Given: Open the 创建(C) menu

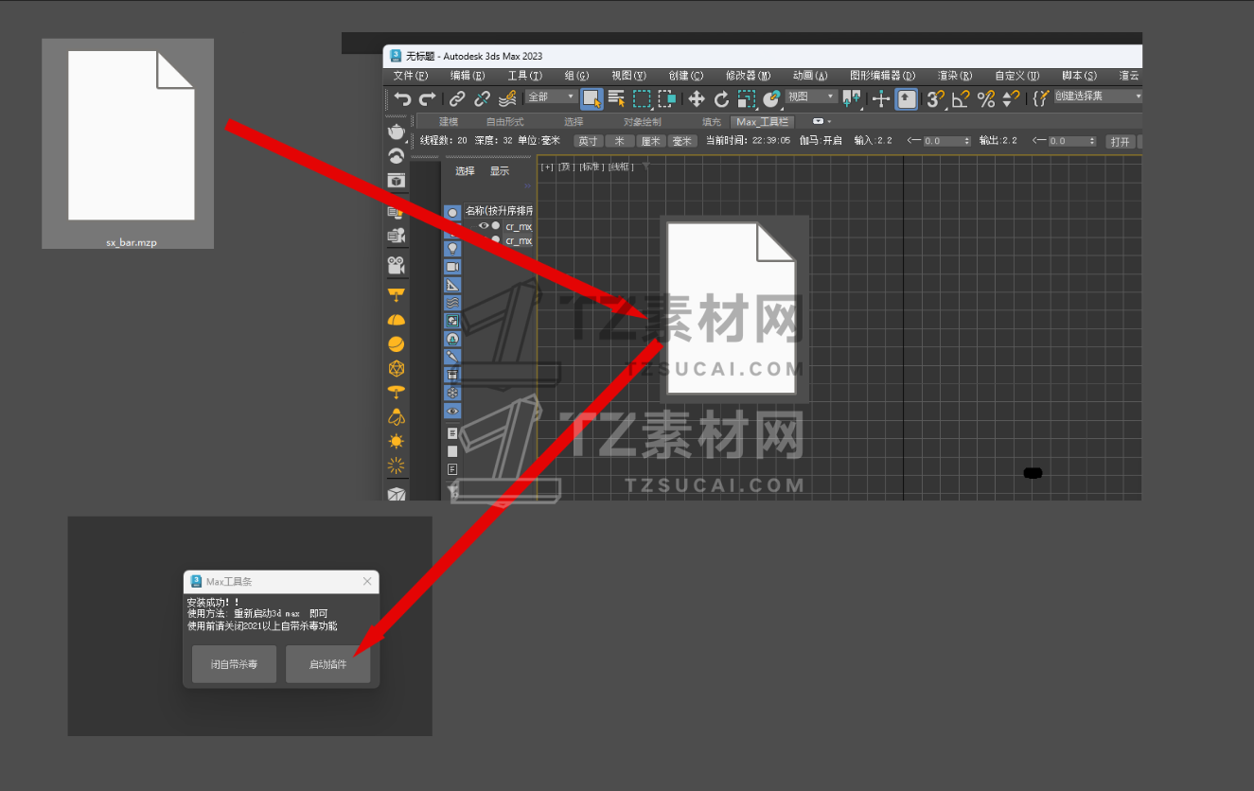Looking at the screenshot, I should (686, 76).
